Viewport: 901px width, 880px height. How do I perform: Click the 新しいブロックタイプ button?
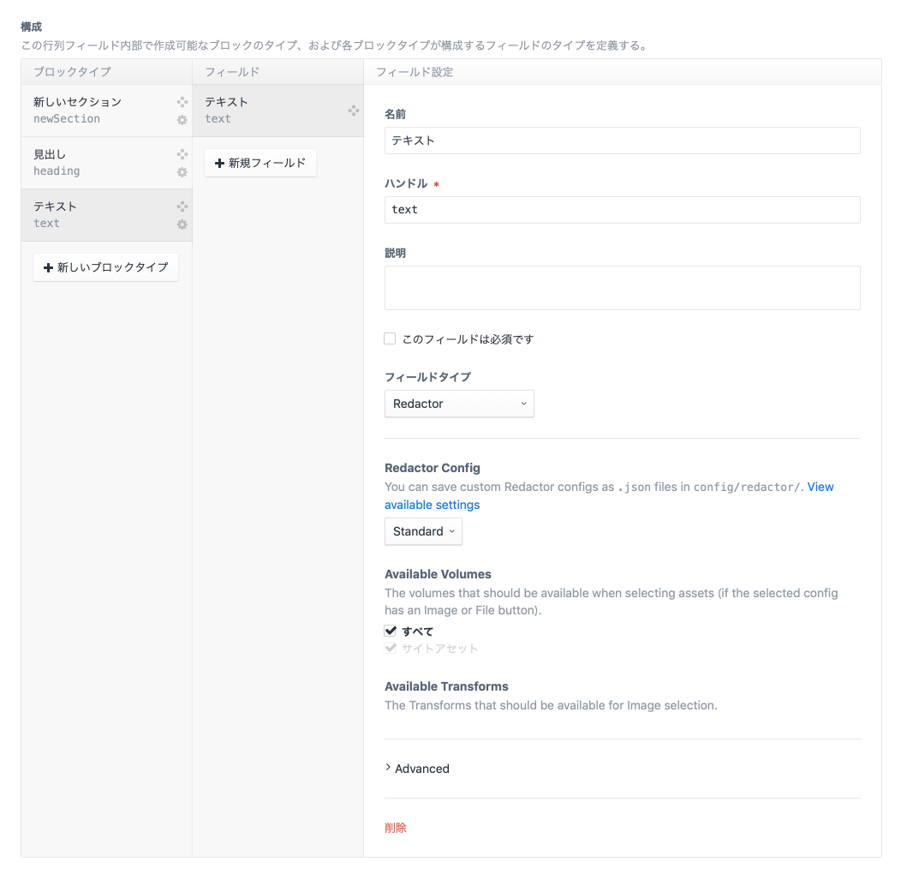[x=105, y=267]
